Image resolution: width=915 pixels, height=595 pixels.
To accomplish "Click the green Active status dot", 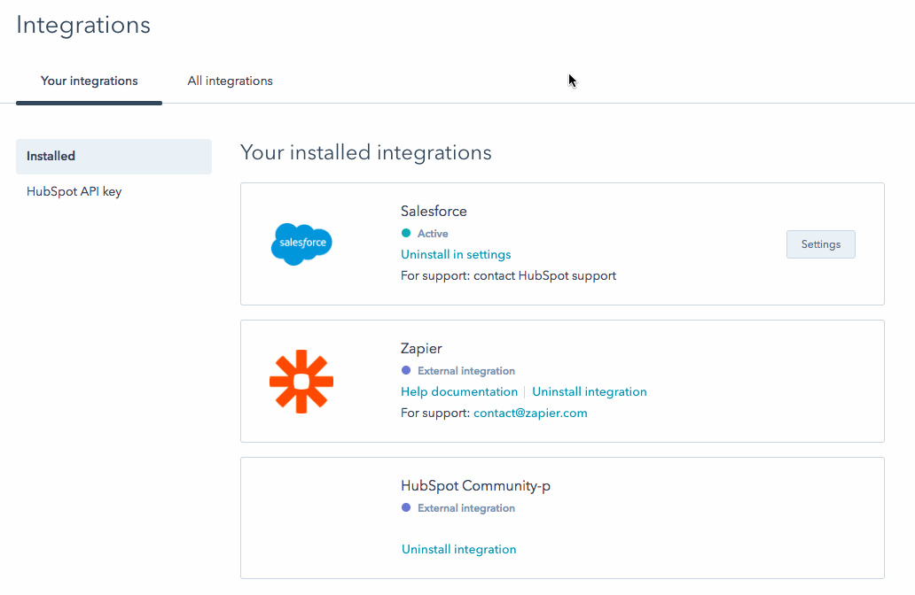I will [406, 234].
